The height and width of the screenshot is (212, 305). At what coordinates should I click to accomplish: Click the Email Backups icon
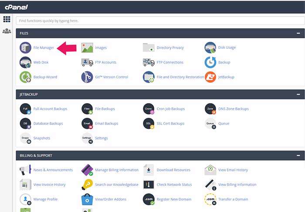pos(87,123)
